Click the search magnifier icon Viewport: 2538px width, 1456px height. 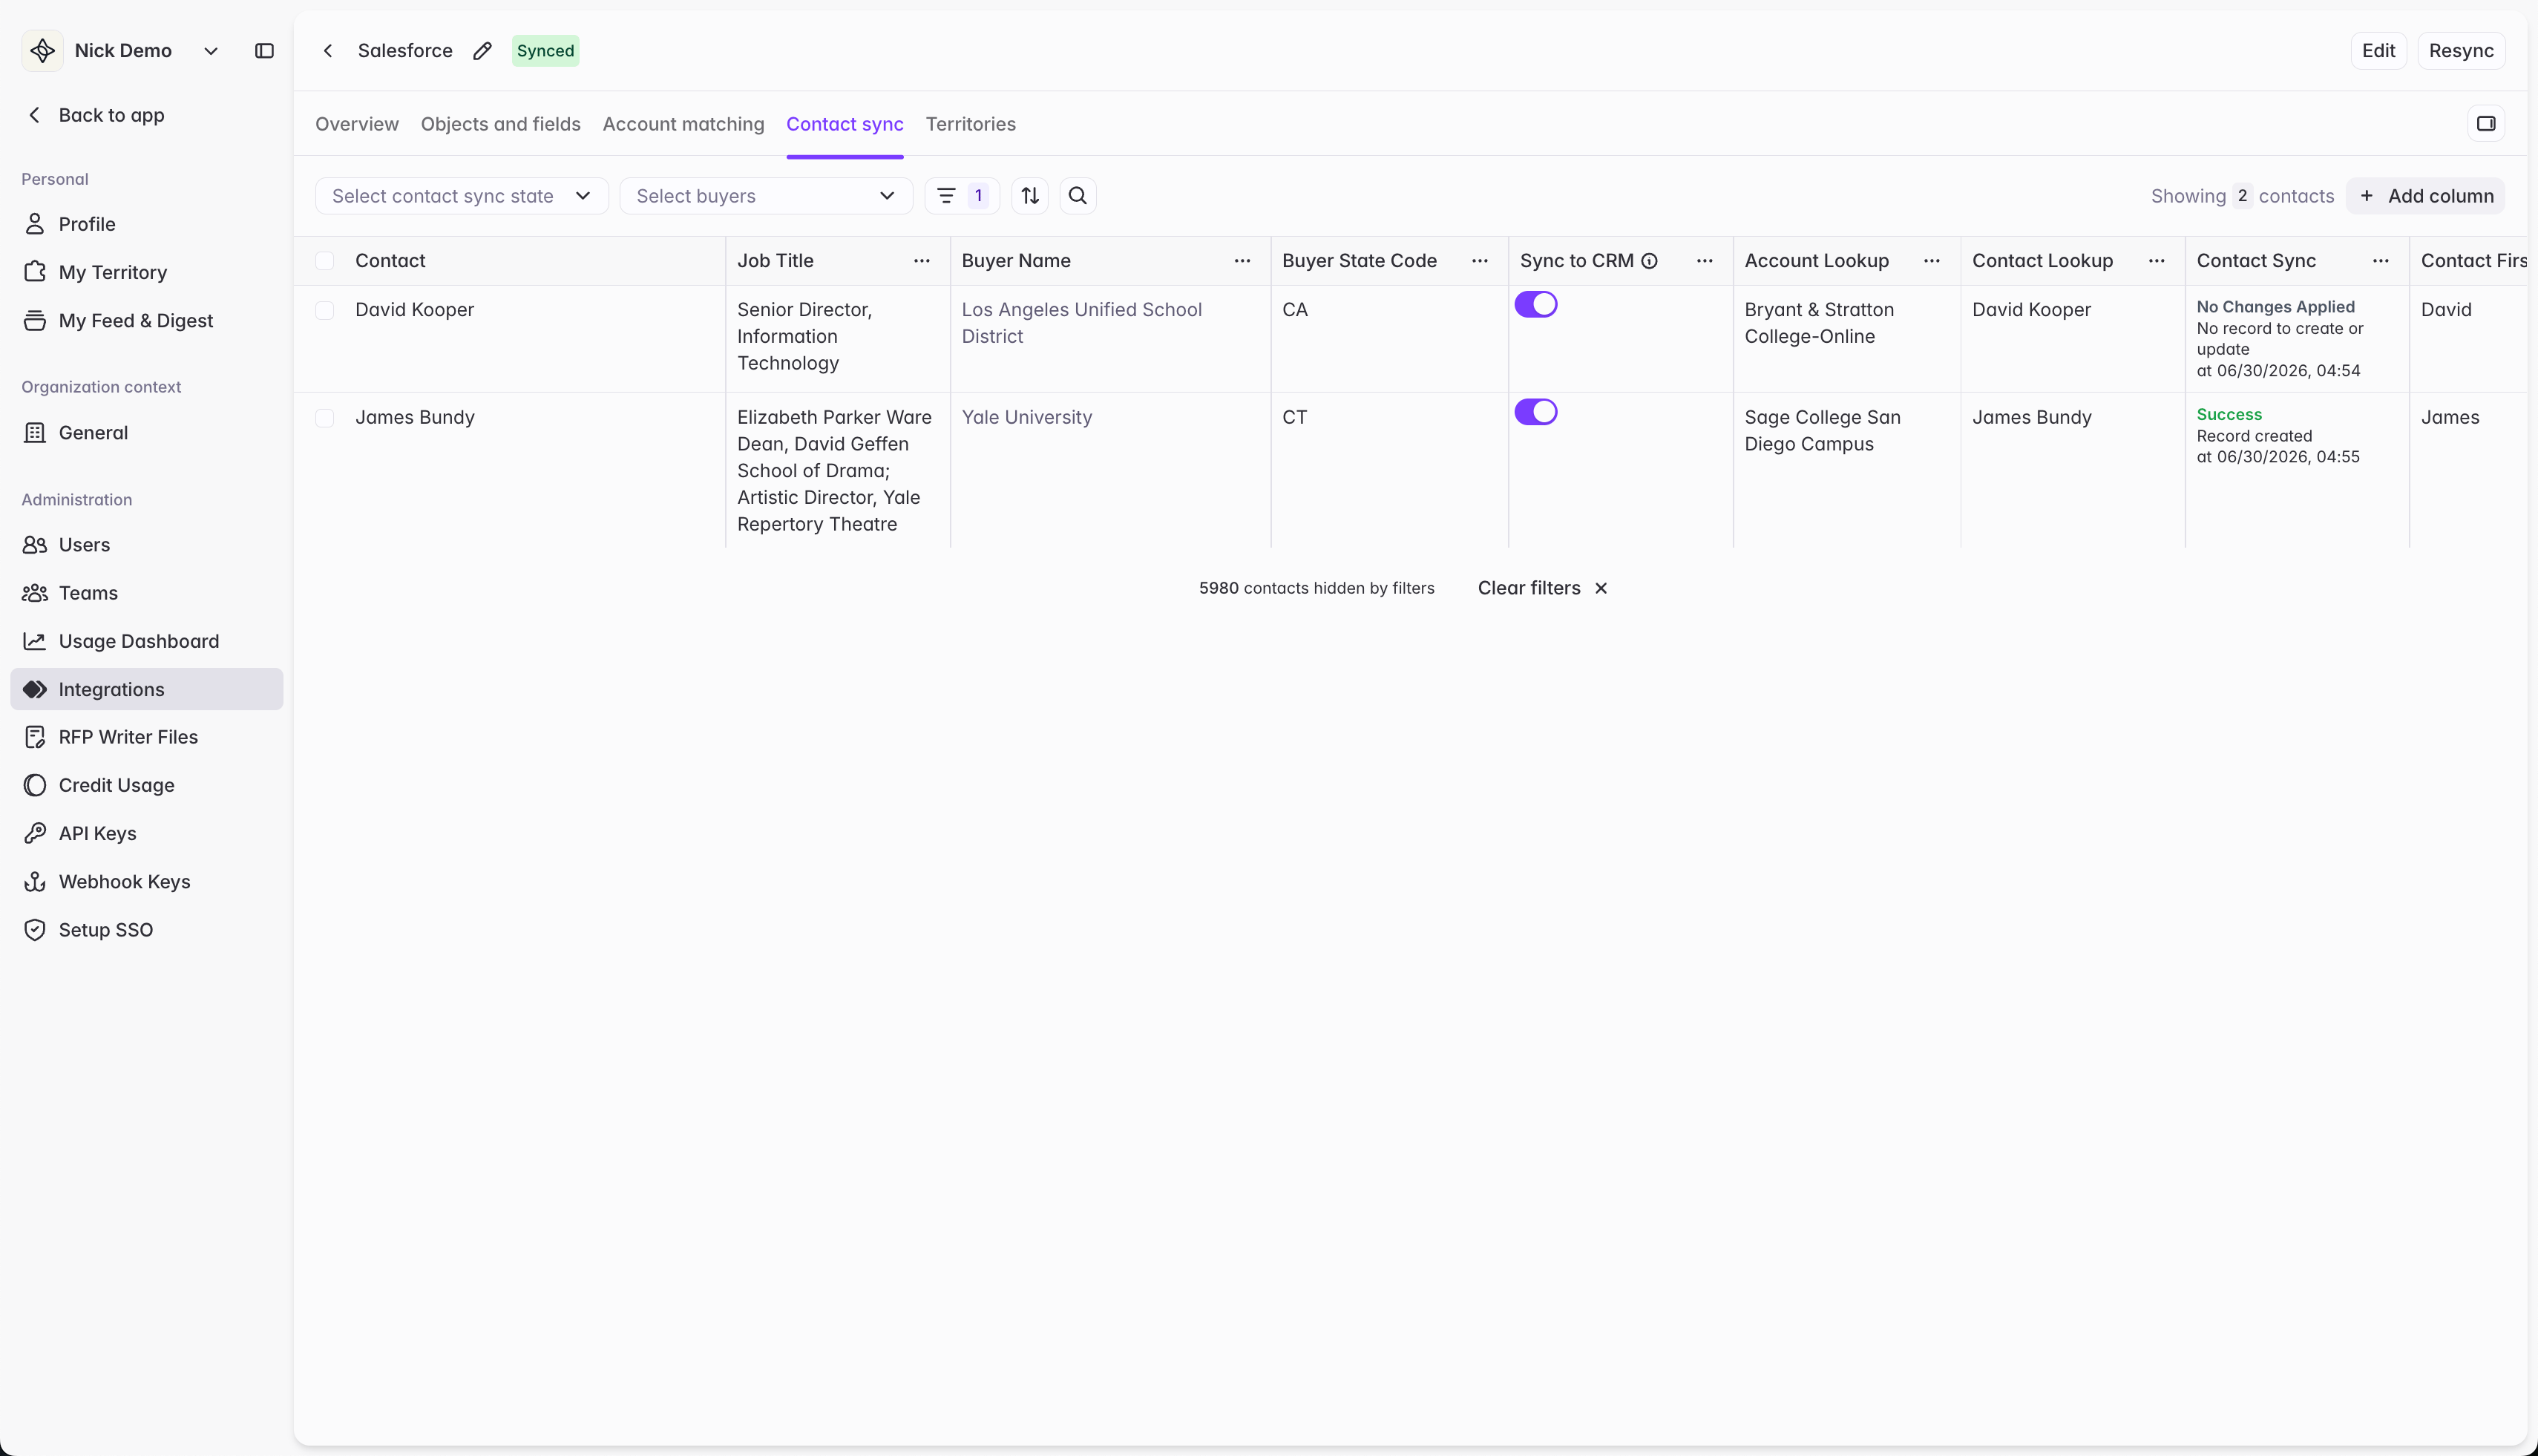[1077, 196]
